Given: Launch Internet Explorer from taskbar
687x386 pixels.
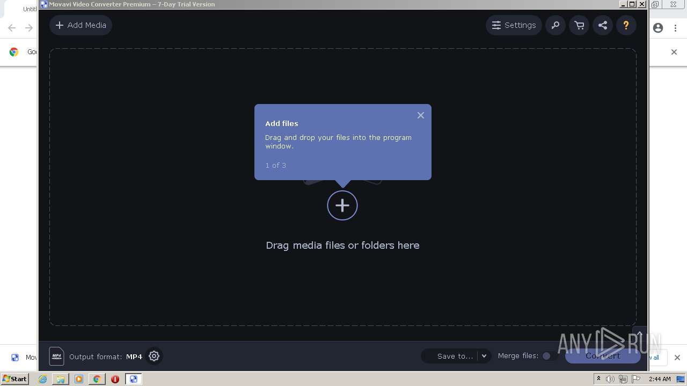Looking at the screenshot, I should point(43,379).
